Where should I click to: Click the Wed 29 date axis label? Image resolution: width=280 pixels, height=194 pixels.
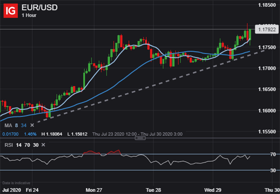[213, 190]
